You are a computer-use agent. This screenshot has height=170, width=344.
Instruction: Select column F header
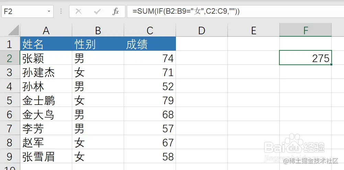tap(306, 30)
